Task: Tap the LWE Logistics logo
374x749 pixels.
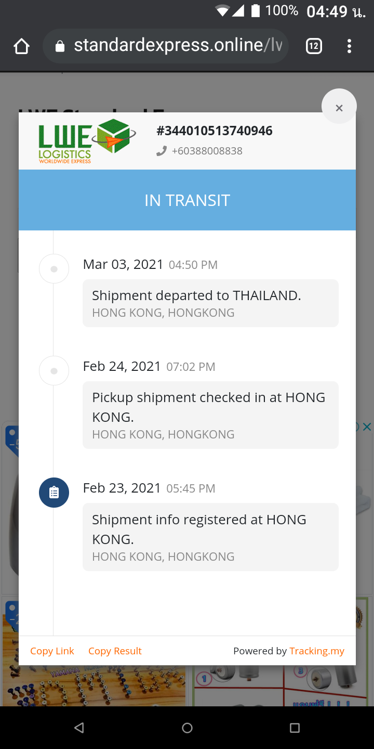Action: [87, 141]
